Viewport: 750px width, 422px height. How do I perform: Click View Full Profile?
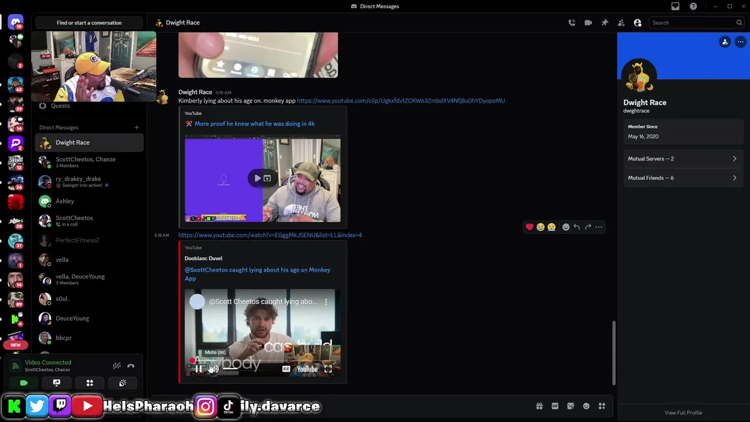tap(683, 413)
